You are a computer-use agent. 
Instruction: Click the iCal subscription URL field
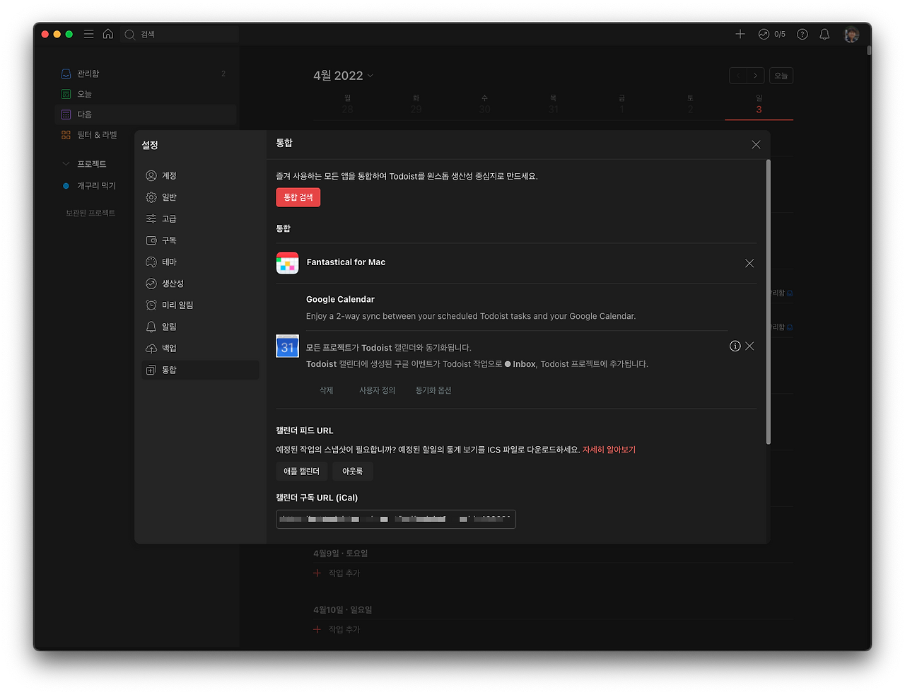click(396, 519)
